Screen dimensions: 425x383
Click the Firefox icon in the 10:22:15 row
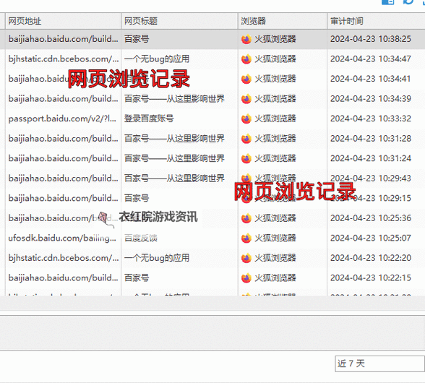click(246, 278)
